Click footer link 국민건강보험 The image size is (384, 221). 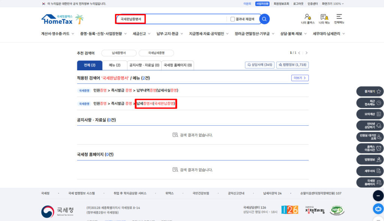(201, 193)
